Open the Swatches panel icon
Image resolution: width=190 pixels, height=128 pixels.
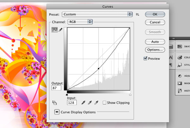(180, 46)
